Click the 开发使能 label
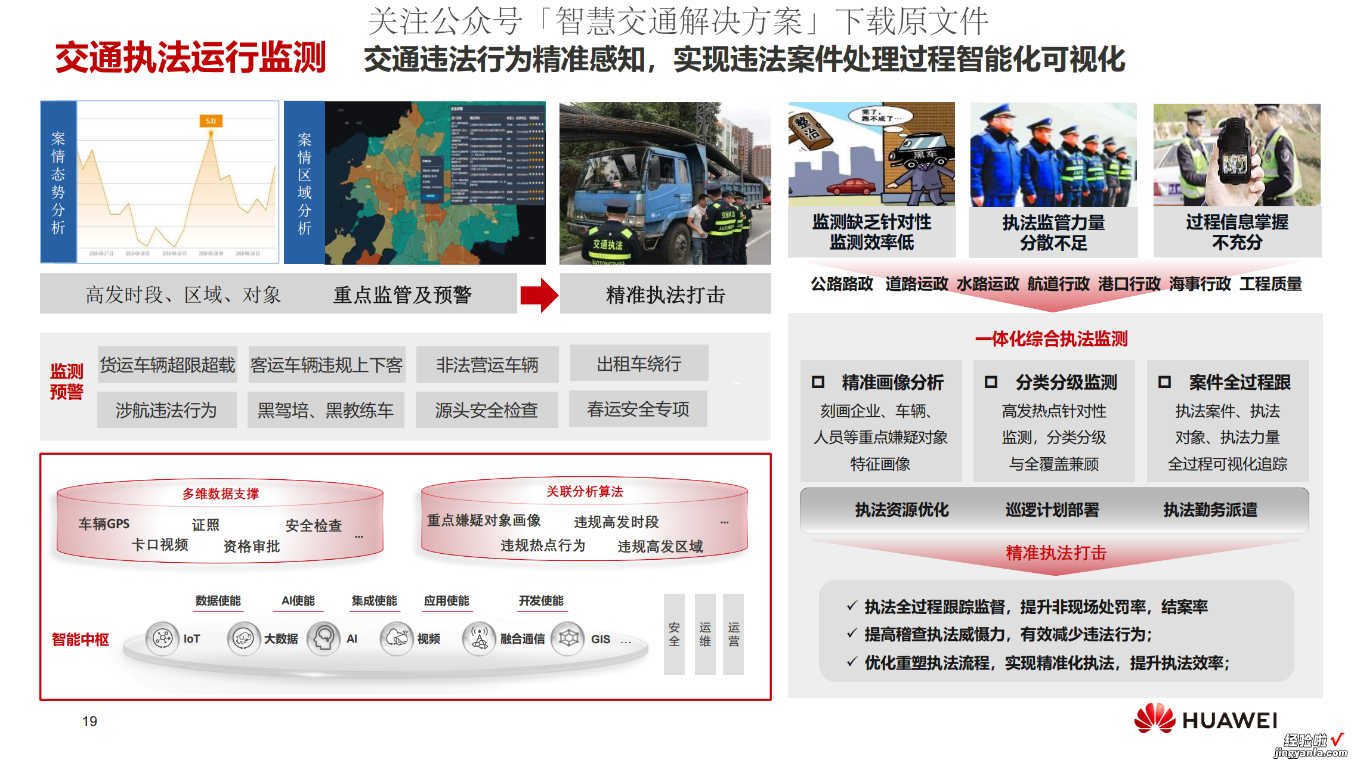The image size is (1357, 763). 541,600
